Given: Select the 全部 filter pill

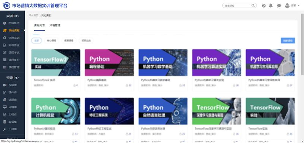Looking at the screenshot, I should point(36,40).
